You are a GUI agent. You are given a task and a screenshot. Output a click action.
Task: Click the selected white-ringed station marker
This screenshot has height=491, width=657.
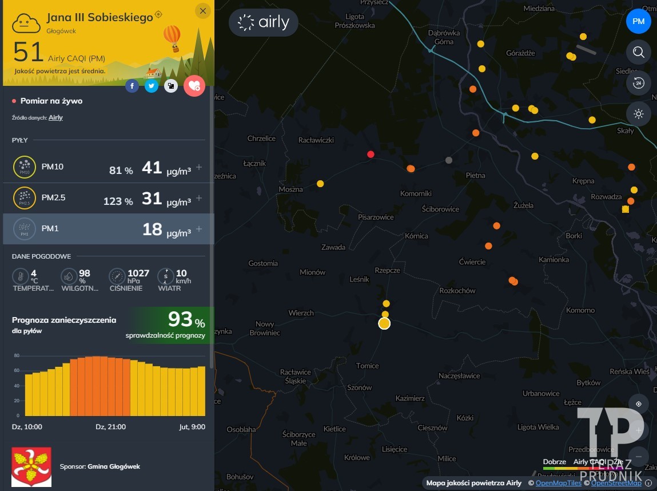(384, 323)
